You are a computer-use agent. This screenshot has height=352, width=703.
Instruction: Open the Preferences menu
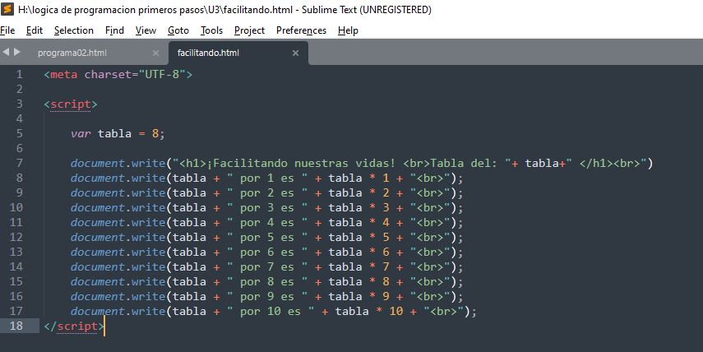coord(301,30)
